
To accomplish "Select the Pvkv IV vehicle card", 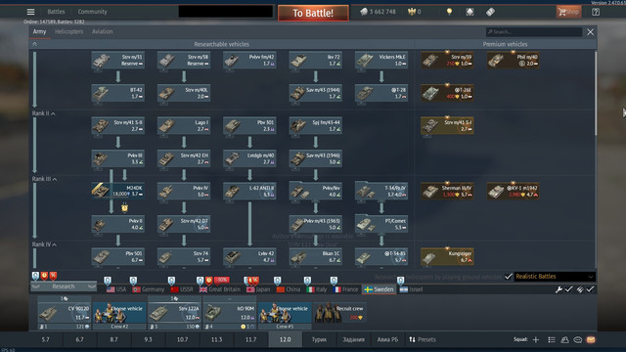I will 184,192.
